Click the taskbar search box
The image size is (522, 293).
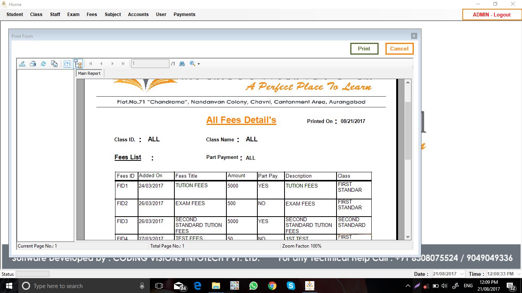[84, 286]
